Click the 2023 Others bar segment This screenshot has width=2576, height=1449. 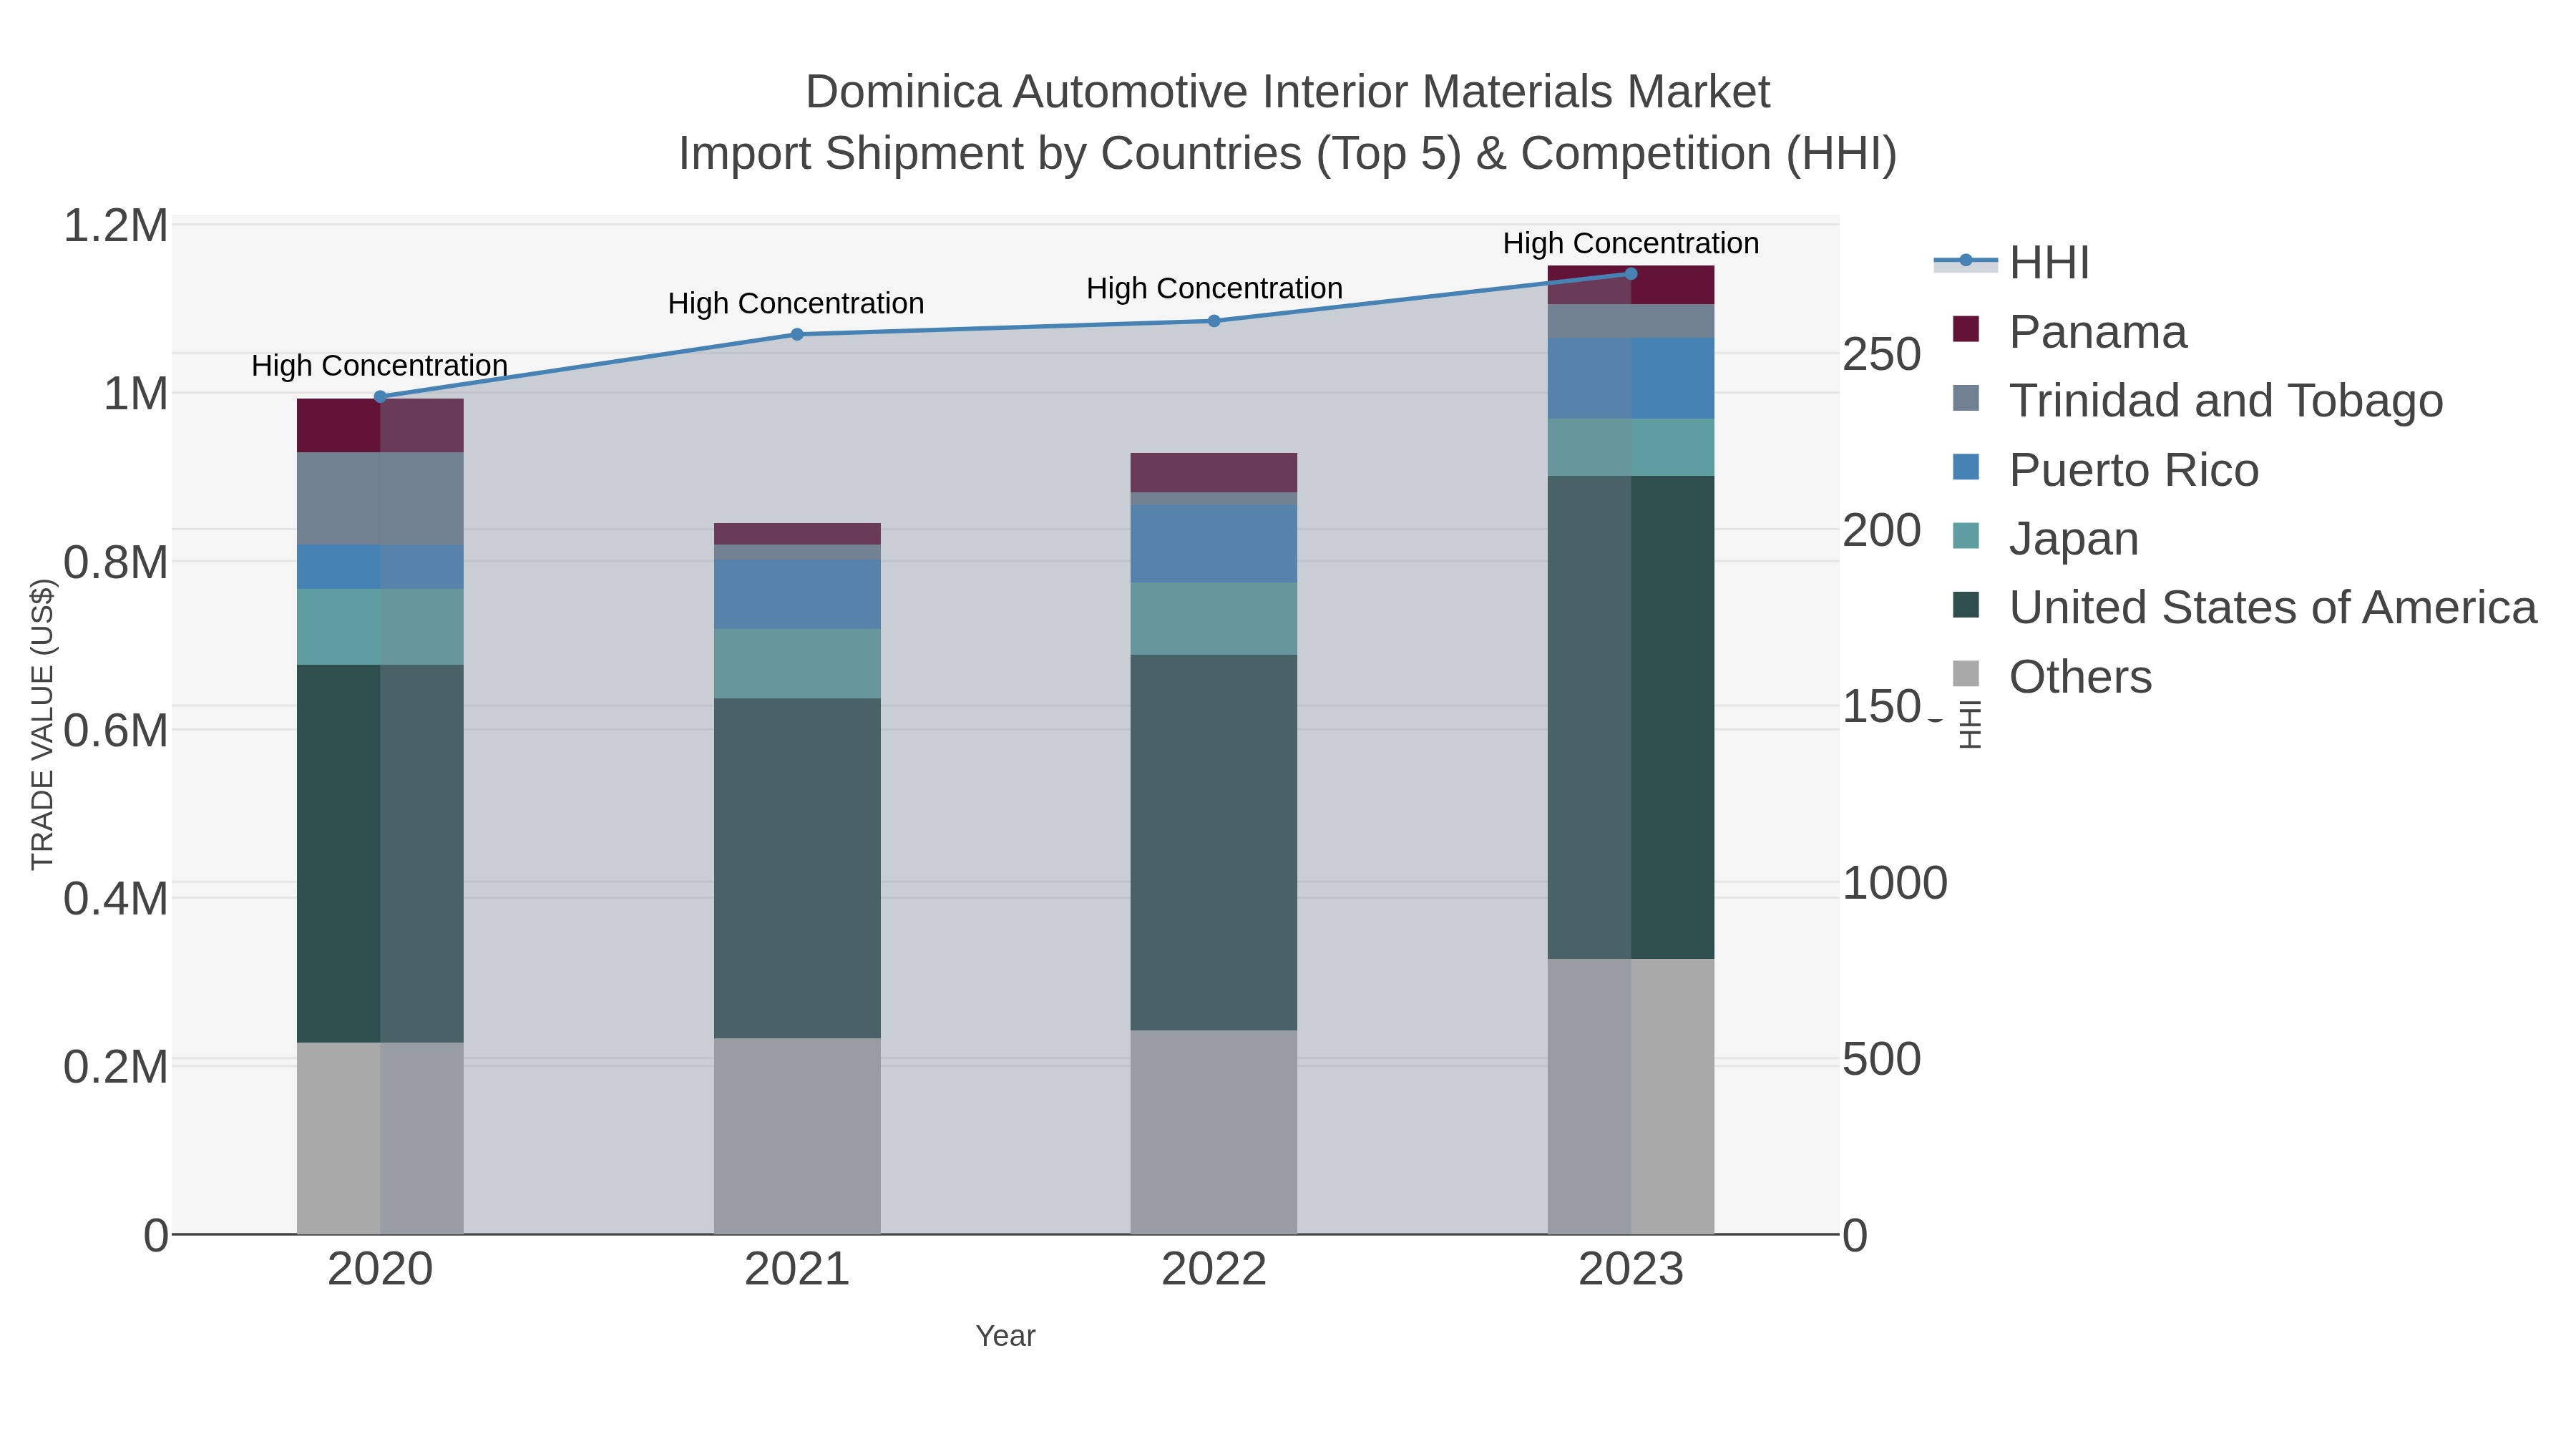[1631, 1096]
